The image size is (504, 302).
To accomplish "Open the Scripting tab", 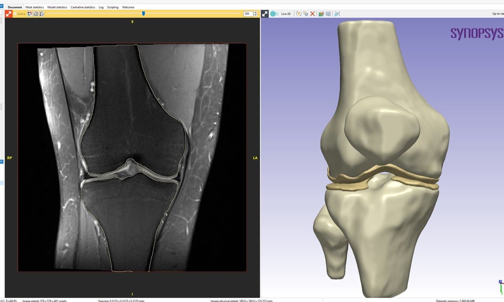I will 113,7.
